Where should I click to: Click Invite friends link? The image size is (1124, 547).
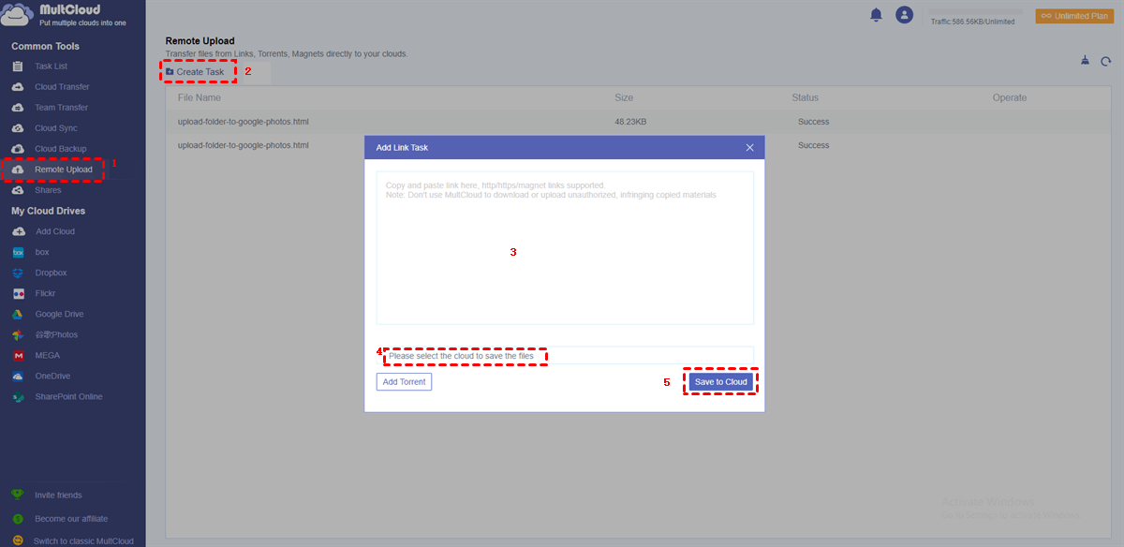point(58,495)
